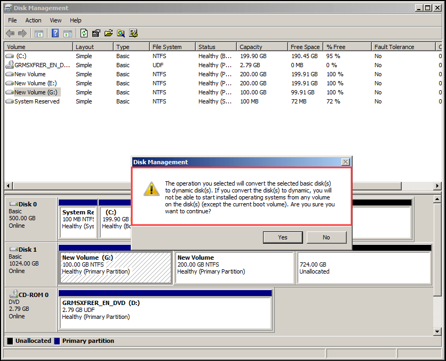446x361 pixels.
Task: Click the CD-ROM 0 DVD label
Action: [x=31, y=310]
